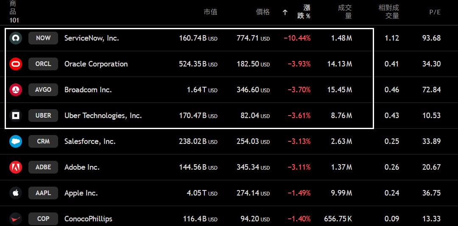Image resolution: width=458 pixels, height=226 pixels.
Task: Click the Apple logo icon
Action: (x=16, y=193)
